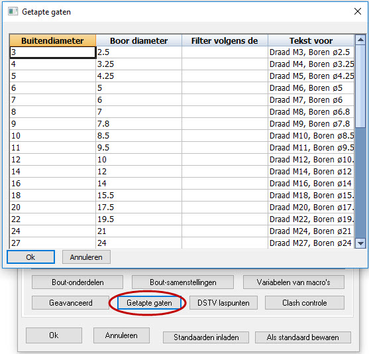Image resolution: width=369 pixels, height=354 pixels.
Task: Open Bout-samenstellingen settings
Action: 183,282
